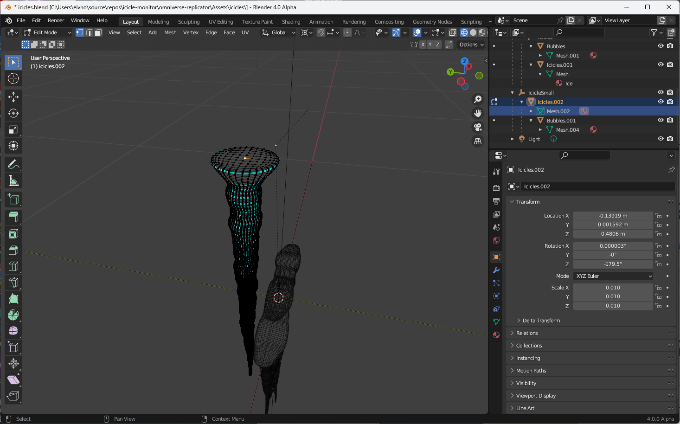The height and width of the screenshot is (424, 680).
Task: Select the Rotate tool
Action: 13,113
